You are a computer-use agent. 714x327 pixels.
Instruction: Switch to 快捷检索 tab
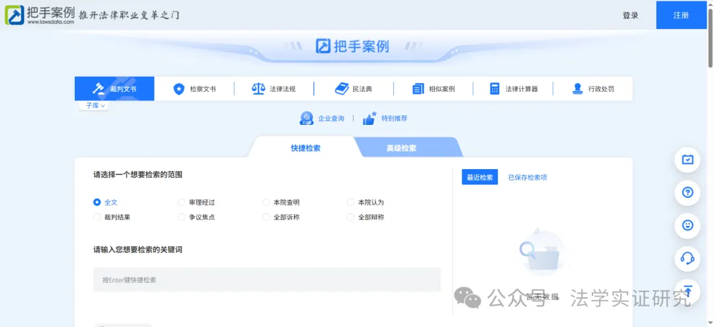coord(305,148)
